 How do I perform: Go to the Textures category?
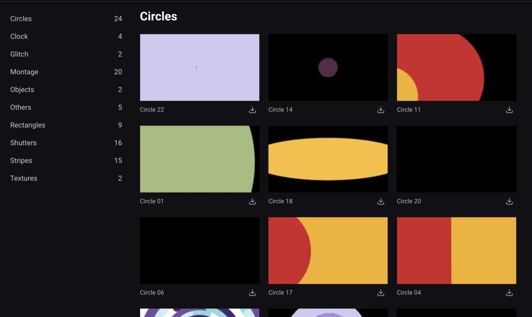[24, 178]
